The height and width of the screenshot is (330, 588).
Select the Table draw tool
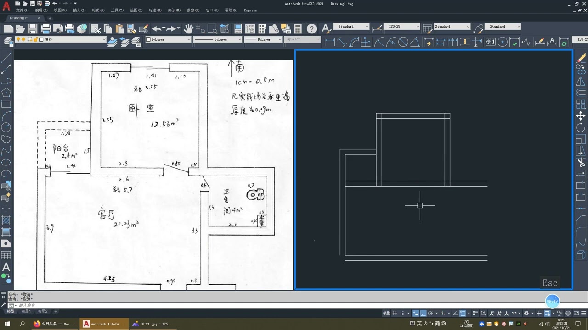pyautogui.click(x=6, y=255)
